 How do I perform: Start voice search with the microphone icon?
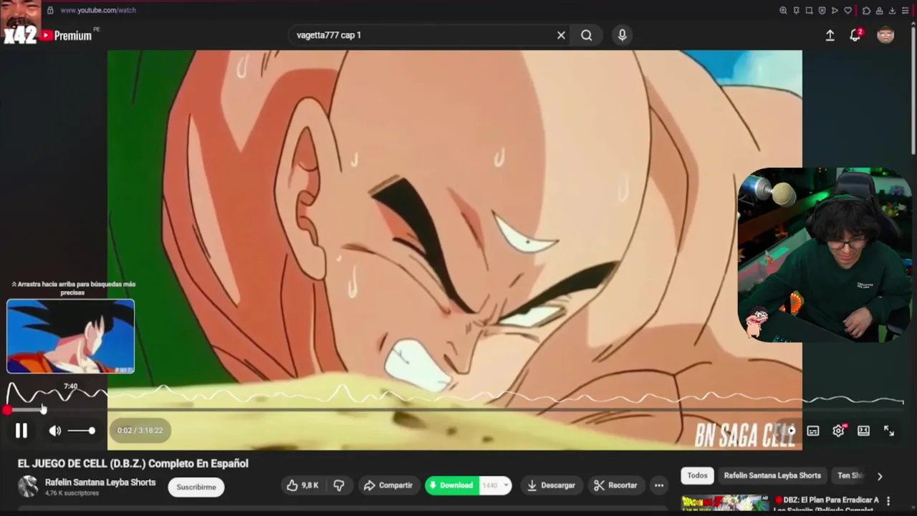[622, 35]
